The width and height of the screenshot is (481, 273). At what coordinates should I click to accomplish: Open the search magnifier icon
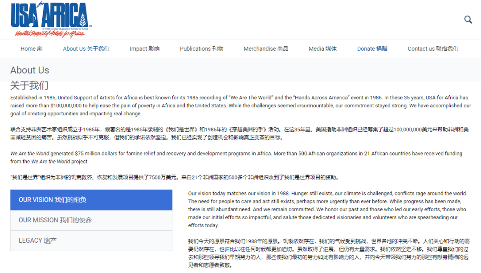pos(468,20)
